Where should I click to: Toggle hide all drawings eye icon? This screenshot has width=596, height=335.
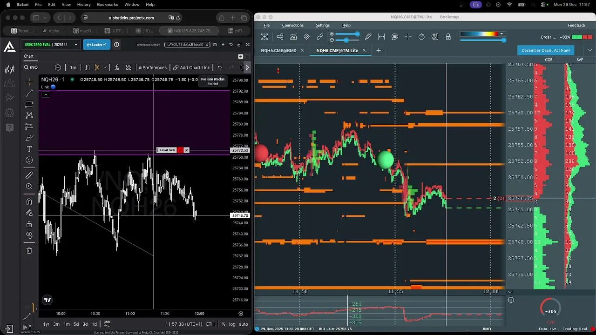click(x=29, y=235)
